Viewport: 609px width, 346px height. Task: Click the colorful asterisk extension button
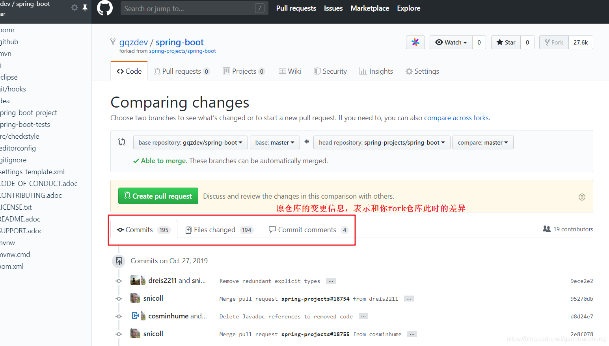coord(415,43)
